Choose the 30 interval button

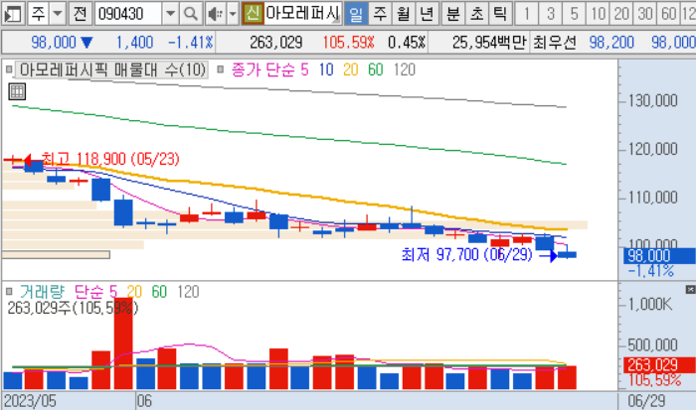pyautogui.click(x=645, y=14)
